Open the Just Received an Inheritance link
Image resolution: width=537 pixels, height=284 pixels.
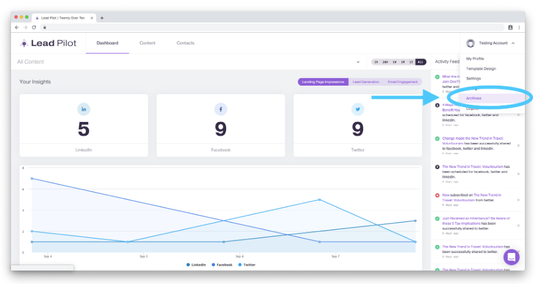(x=475, y=221)
